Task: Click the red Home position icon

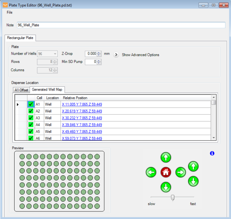Action: (x=166, y=172)
